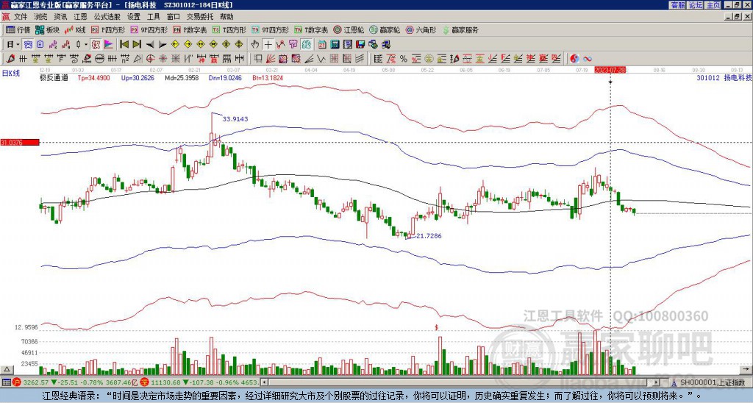The image size is (753, 403).
Task: Click the 11130.68 Shenzhen index value
Action: tap(167, 382)
